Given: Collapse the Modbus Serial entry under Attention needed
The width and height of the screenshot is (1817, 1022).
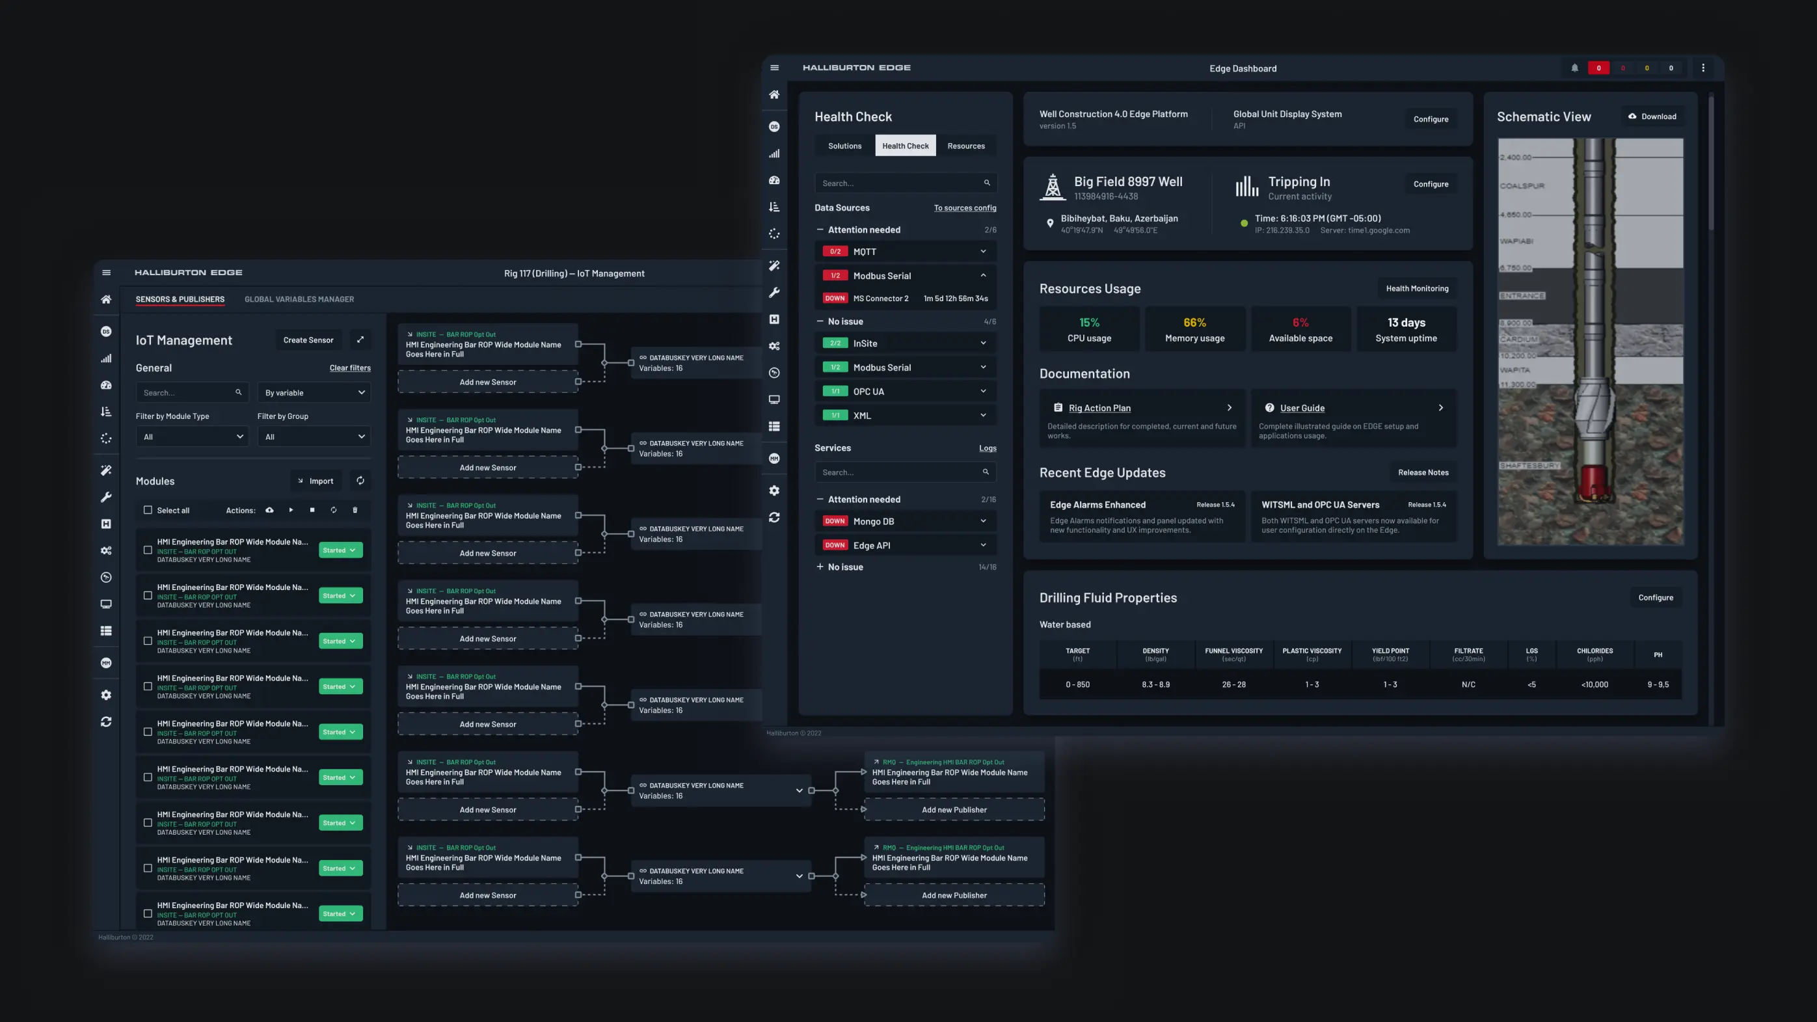Looking at the screenshot, I should (982, 275).
